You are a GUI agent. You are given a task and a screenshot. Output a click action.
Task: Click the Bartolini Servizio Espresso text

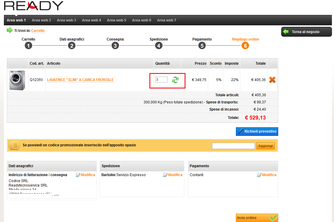click(x=123, y=175)
